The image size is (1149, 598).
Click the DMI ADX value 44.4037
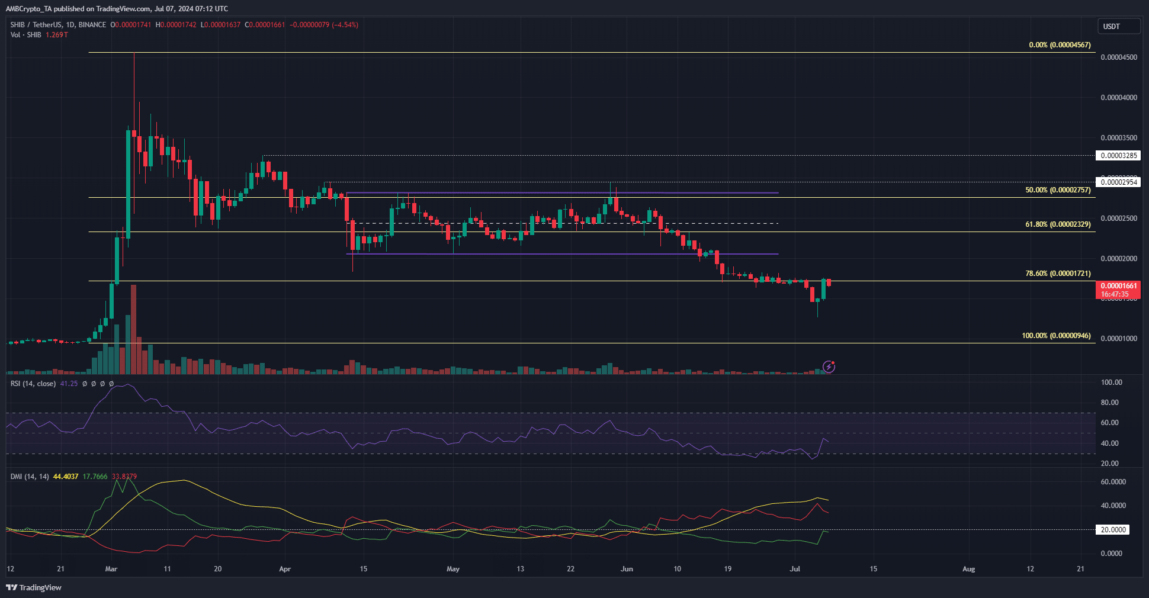(66, 477)
